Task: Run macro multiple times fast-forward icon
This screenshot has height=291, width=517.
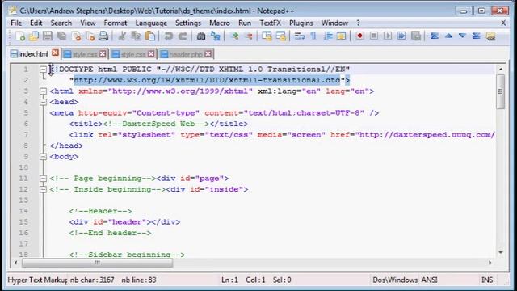Action: pyautogui.click(x=401, y=36)
